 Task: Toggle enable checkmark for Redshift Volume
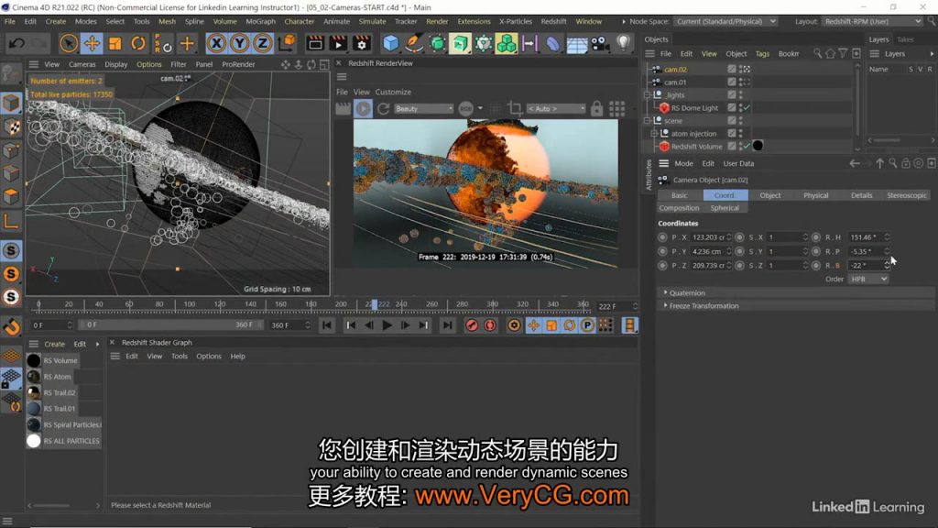[x=747, y=146]
